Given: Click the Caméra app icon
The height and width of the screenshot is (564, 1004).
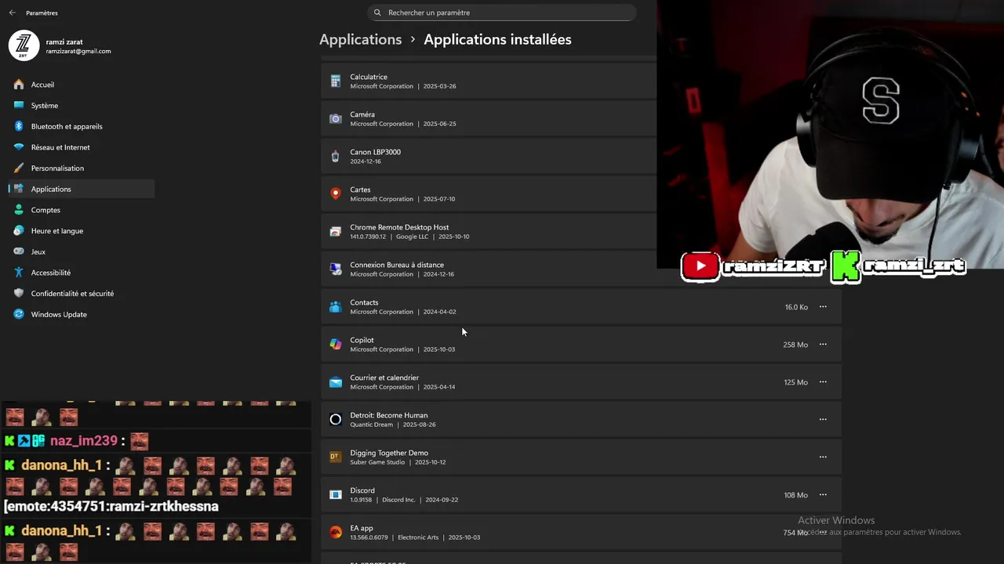Looking at the screenshot, I should [x=336, y=119].
